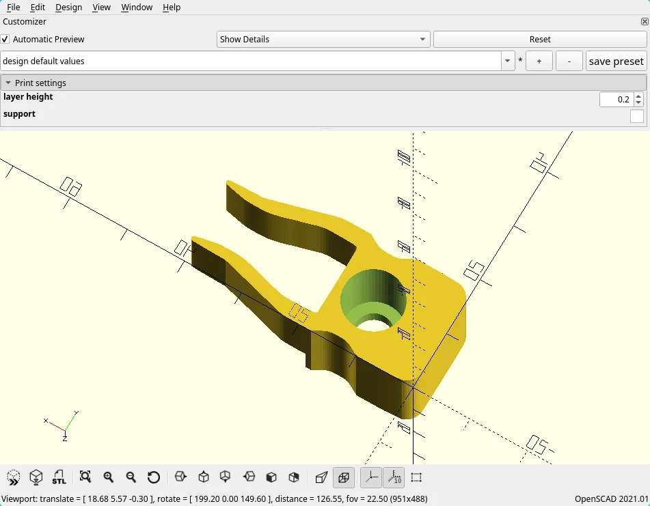Click the View All zoom icon

coord(85,477)
